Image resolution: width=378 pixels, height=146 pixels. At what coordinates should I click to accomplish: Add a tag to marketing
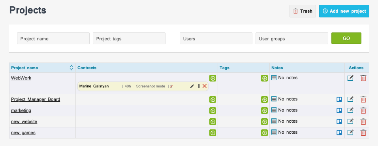[265, 110]
